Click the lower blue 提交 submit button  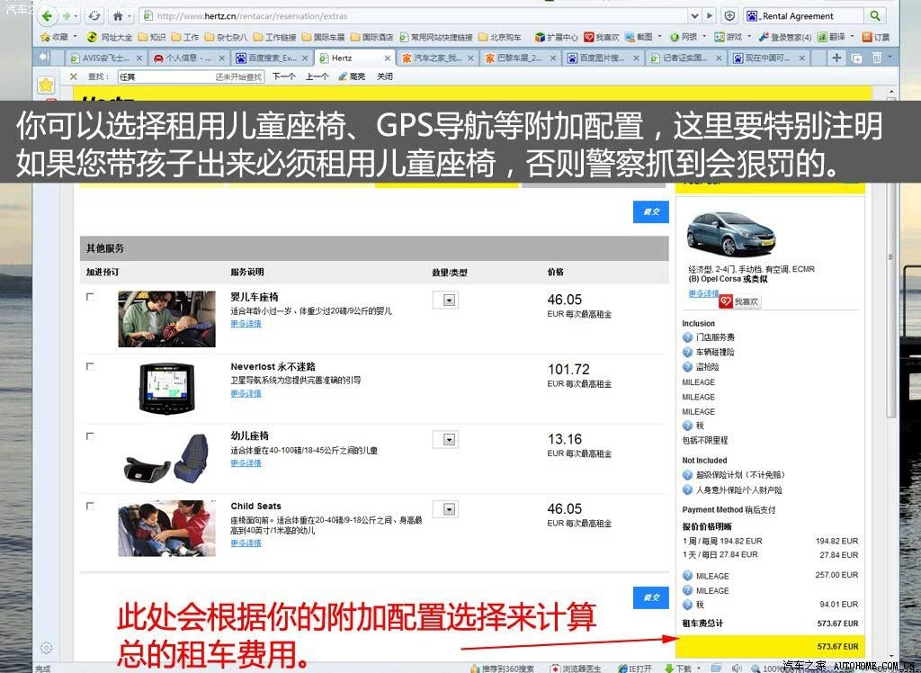pyautogui.click(x=651, y=597)
